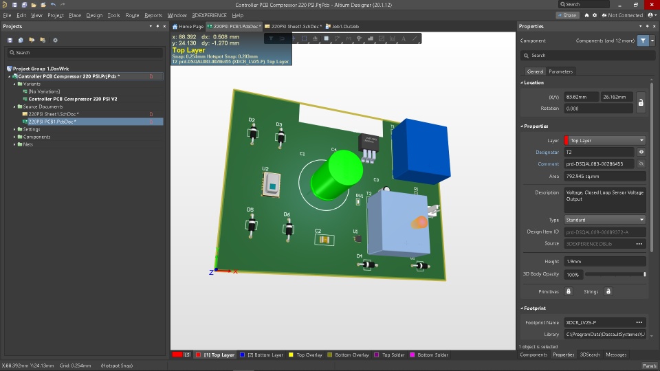The height and width of the screenshot is (371, 660).
Task: Open the Messages panel tab
Action: (x=616, y=355)
